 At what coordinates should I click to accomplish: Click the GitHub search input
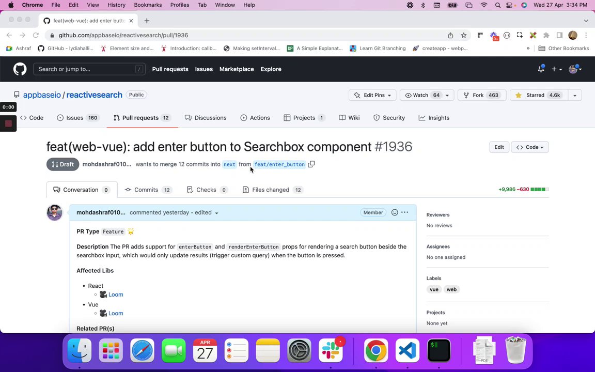(x=89, y=69)
